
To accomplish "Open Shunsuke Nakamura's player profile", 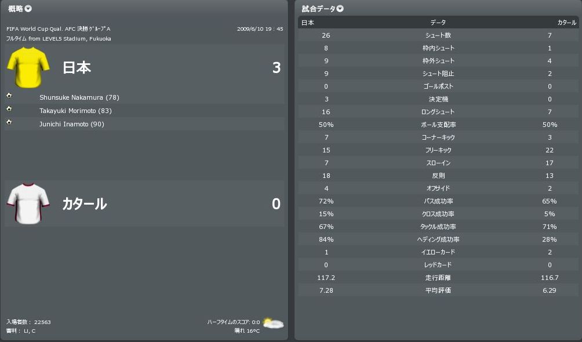I will 79,97.
